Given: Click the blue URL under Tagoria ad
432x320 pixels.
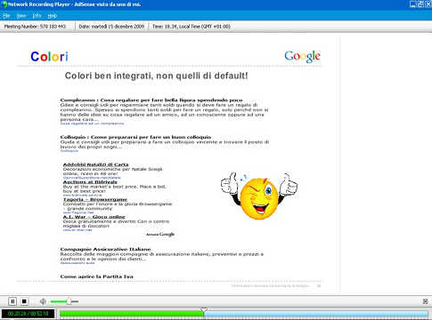Looking at the screenshot, I should (x=78, y=212).
